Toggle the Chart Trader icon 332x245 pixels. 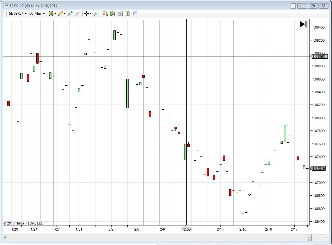(x=105, y=13)
